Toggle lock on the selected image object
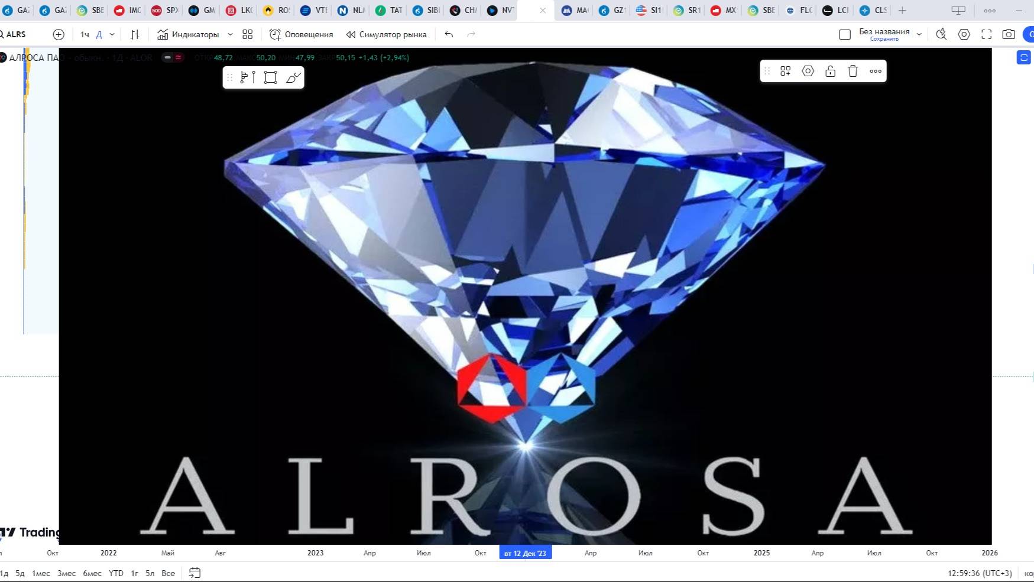Viewport: 1034px width, 582px height. [830, 71]
